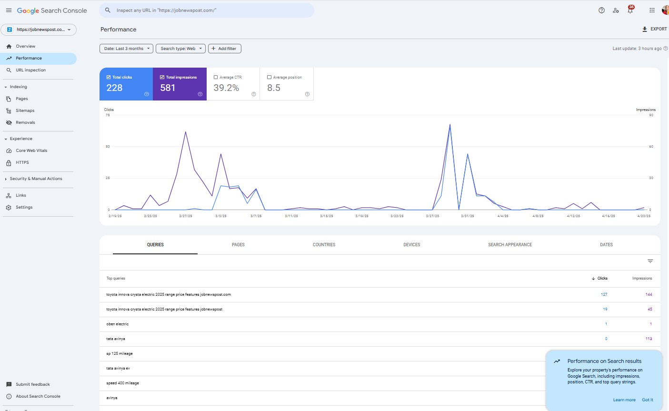Image resolution: width=669 pixels, height=411 pixels.
Task: Click the Links network icon
Action: pos(9,195)
